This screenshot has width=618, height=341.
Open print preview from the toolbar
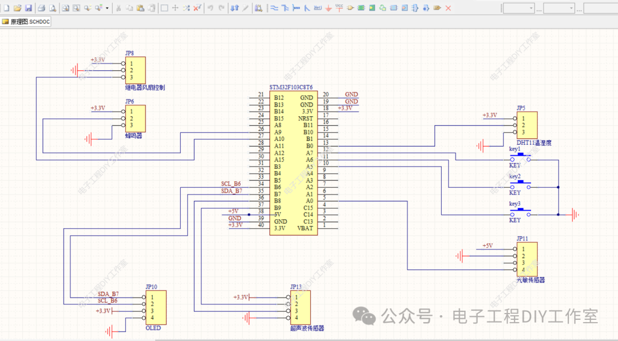click(53, 8)
